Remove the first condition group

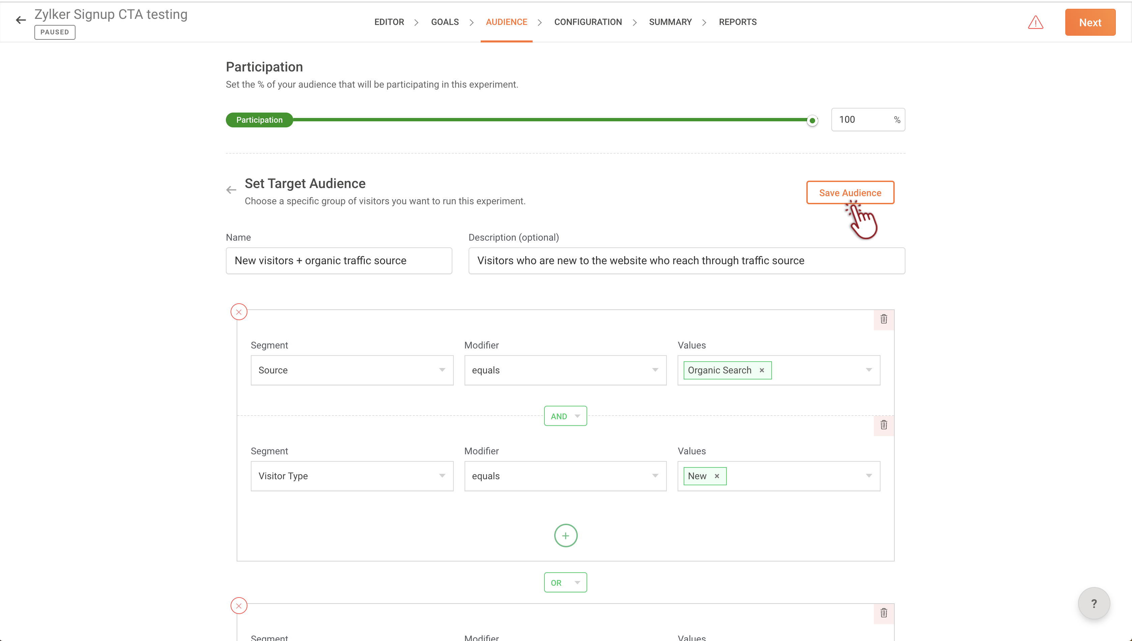[239, 312]
